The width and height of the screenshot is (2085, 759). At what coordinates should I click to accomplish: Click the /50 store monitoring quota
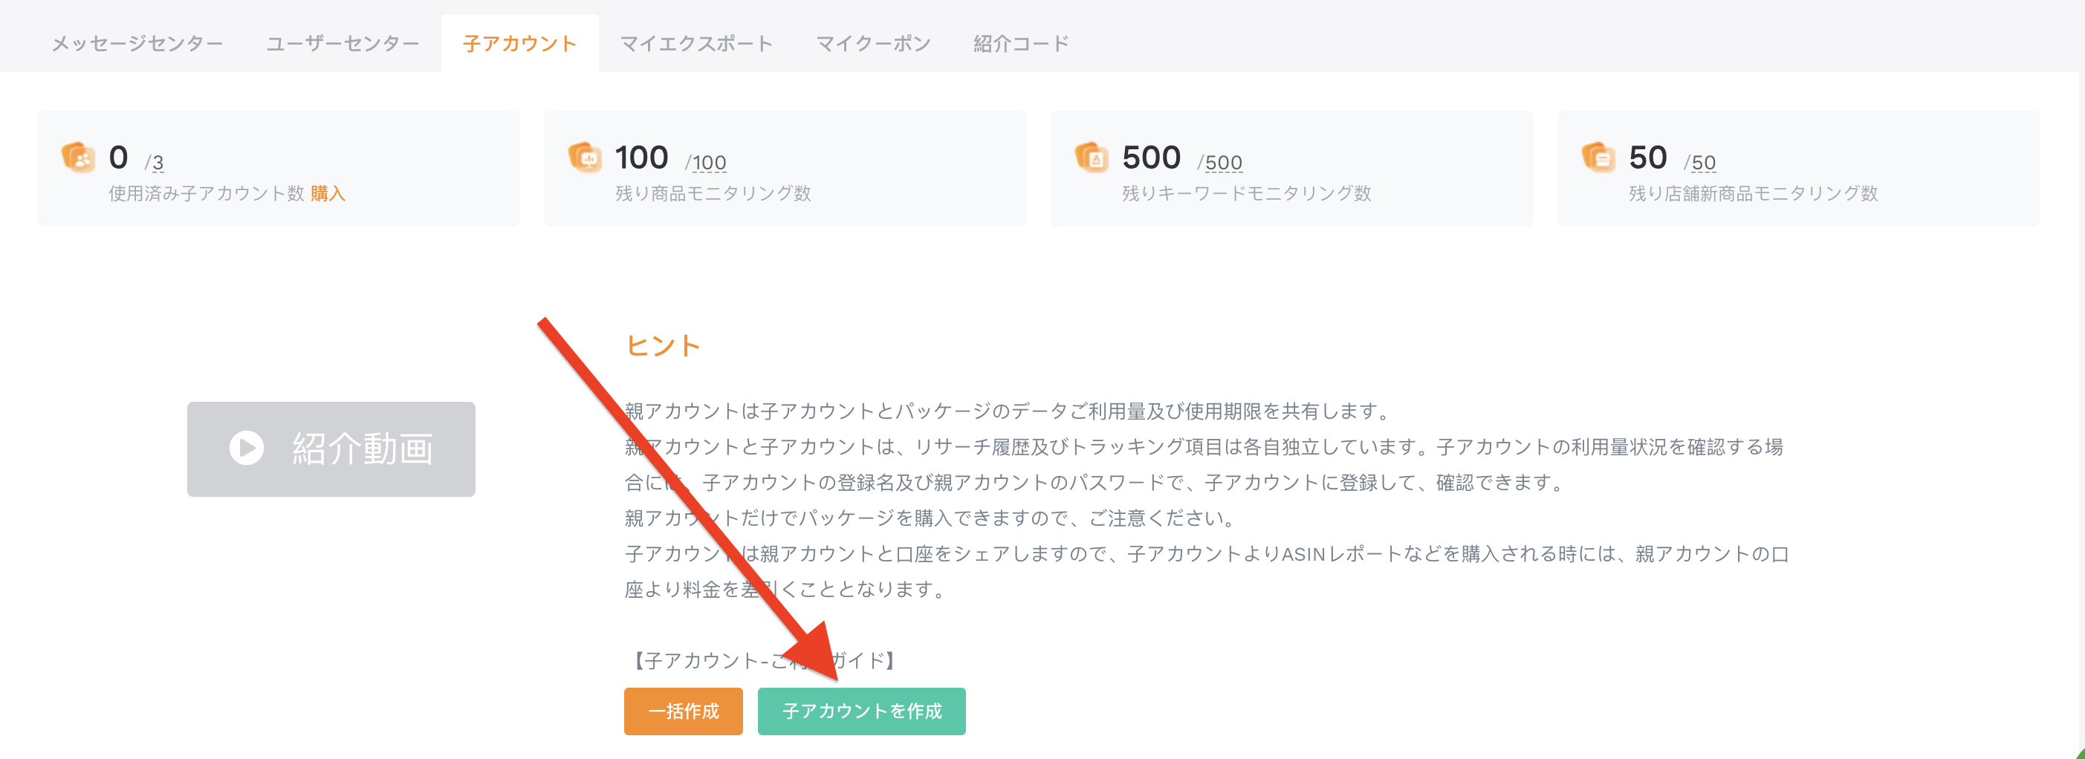pos(1700,163)
